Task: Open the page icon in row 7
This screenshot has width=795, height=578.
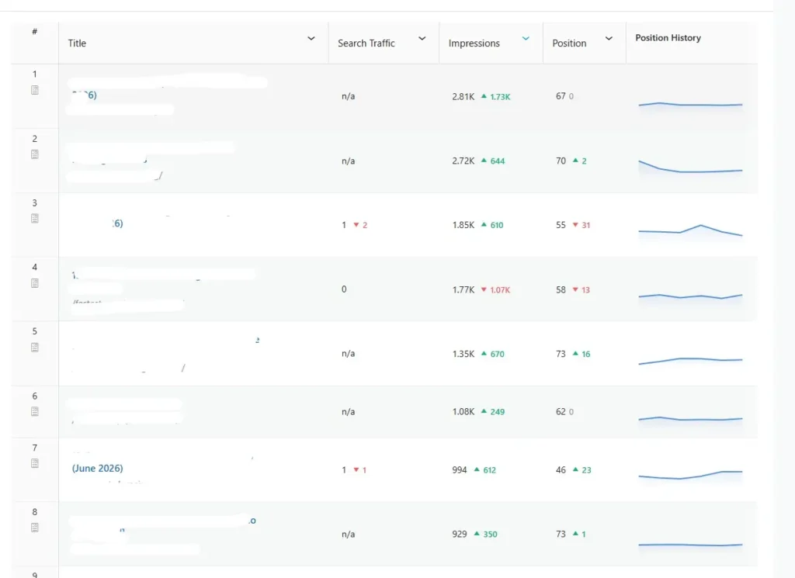Action: coord(34,463)
